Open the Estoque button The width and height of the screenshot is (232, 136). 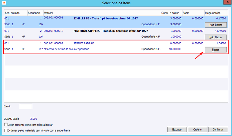(177, 130)
